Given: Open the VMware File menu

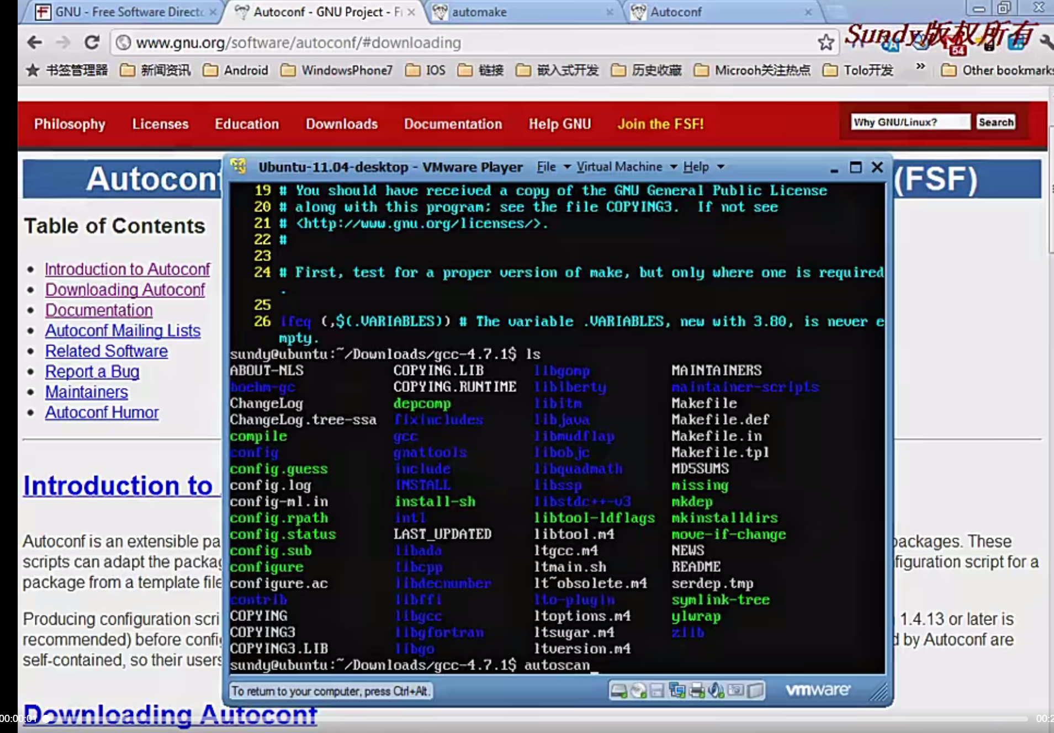Looking at the screenshot, I should (553, 167).
